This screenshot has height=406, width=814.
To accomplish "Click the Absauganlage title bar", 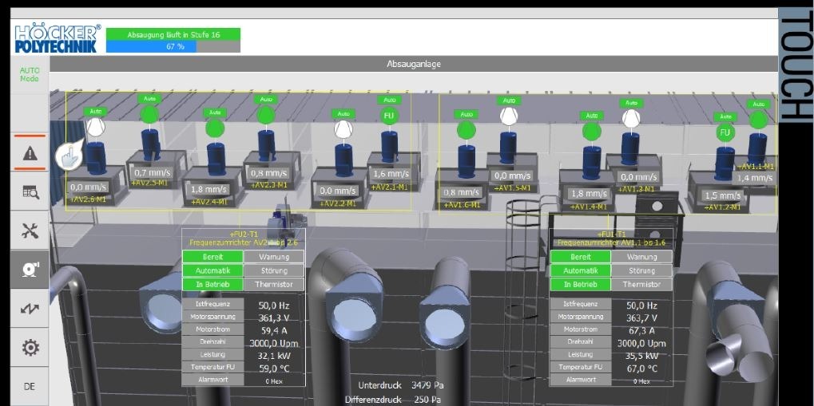I will [413, 64].
